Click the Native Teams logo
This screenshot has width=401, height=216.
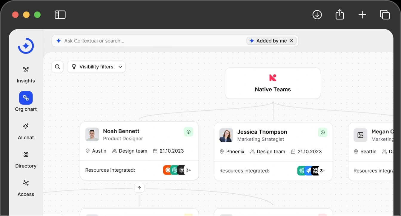pos(273,78)
